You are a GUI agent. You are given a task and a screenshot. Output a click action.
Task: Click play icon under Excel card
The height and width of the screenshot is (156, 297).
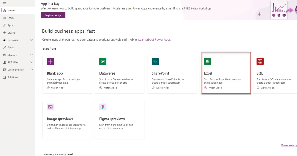[206, 88]
